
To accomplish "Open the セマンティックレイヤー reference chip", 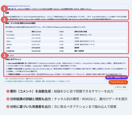I will 34,78.
